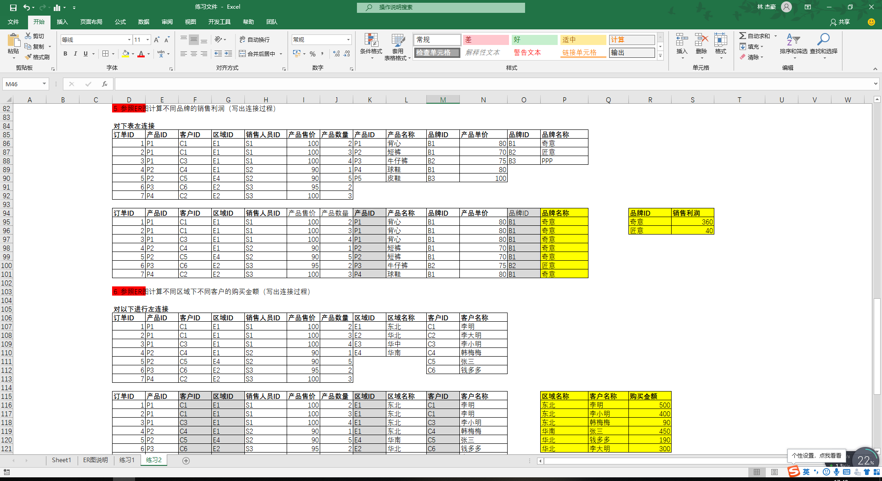Switch to the Developer (开发工具) tab

click(x=219, y=22)
